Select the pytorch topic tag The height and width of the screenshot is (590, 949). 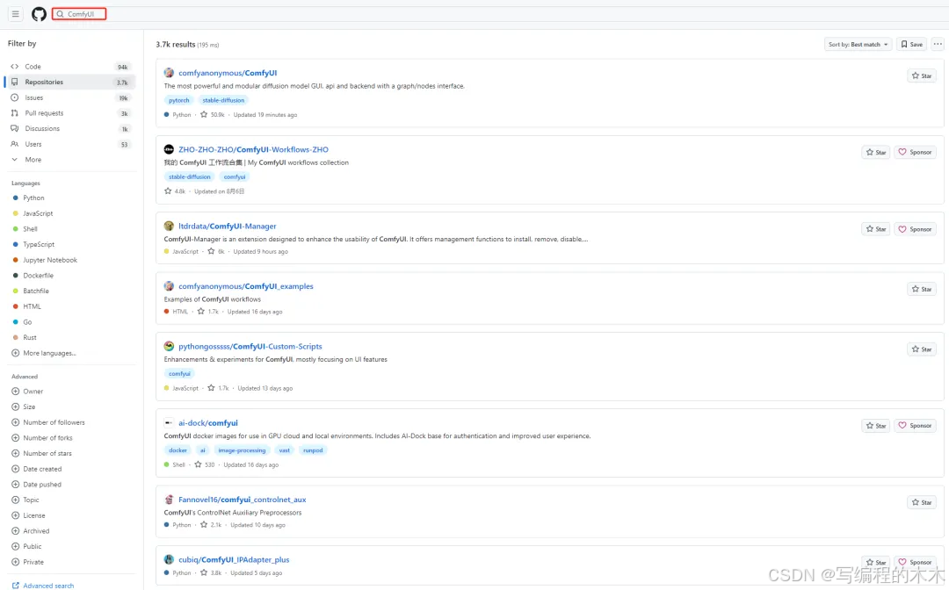[x=179, y=100]
